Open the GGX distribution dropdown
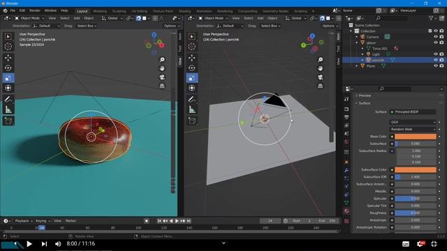This screenshot has width=447, height=251. [x=413, y=122]
